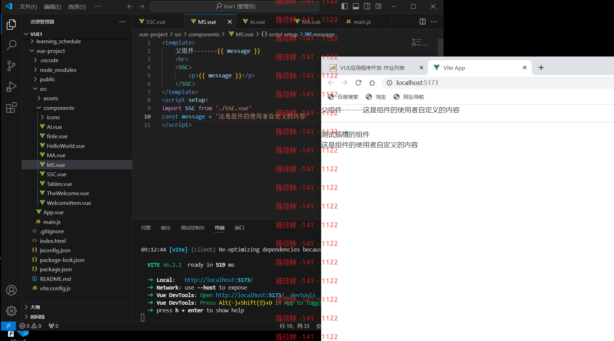Click browser back arrow
Image resolution: width=614 pixels, height=341 pixels.
click(331, 83)
